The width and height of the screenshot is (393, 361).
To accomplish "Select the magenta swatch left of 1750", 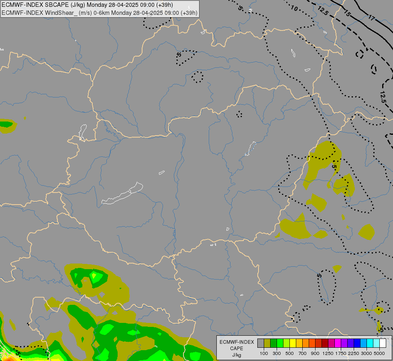I will coord(338,343).
